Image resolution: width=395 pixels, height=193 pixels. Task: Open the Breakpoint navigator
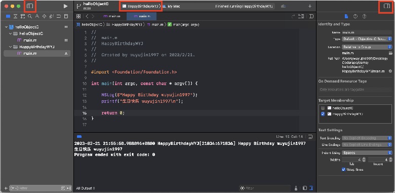[x=59, y=16]
